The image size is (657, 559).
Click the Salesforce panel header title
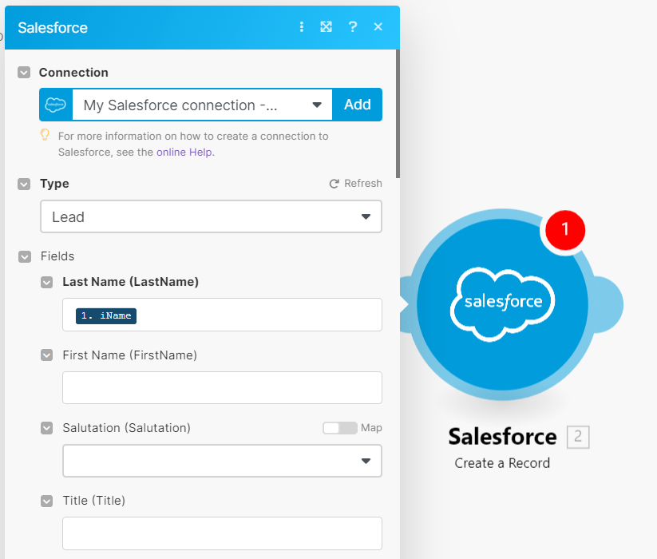point(53,28)
